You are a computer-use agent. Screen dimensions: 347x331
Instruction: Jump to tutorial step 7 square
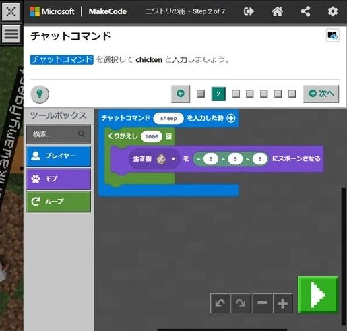tap(292, 94)
